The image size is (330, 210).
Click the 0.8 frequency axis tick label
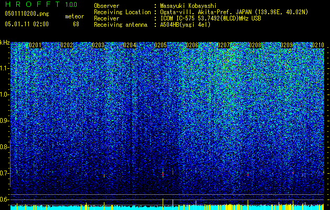tap(4, 147)
